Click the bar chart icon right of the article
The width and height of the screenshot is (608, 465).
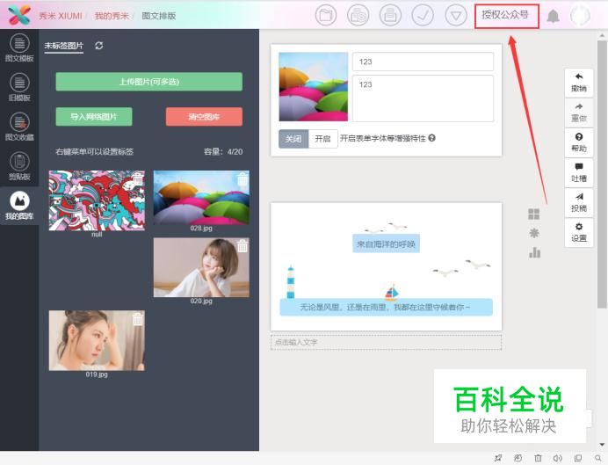[534, 252]
